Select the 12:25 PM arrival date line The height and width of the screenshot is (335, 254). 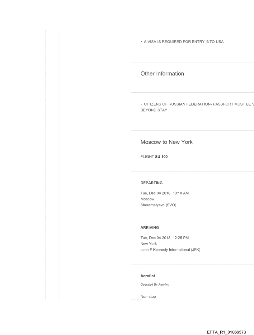tap(164, 238)
